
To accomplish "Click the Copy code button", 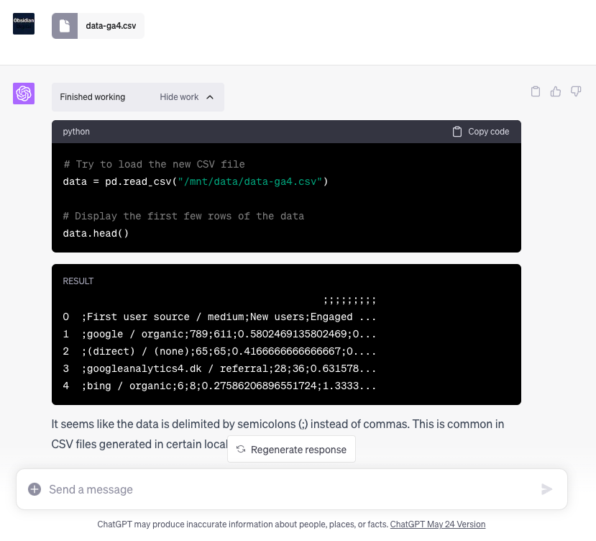I will point(481,132).
